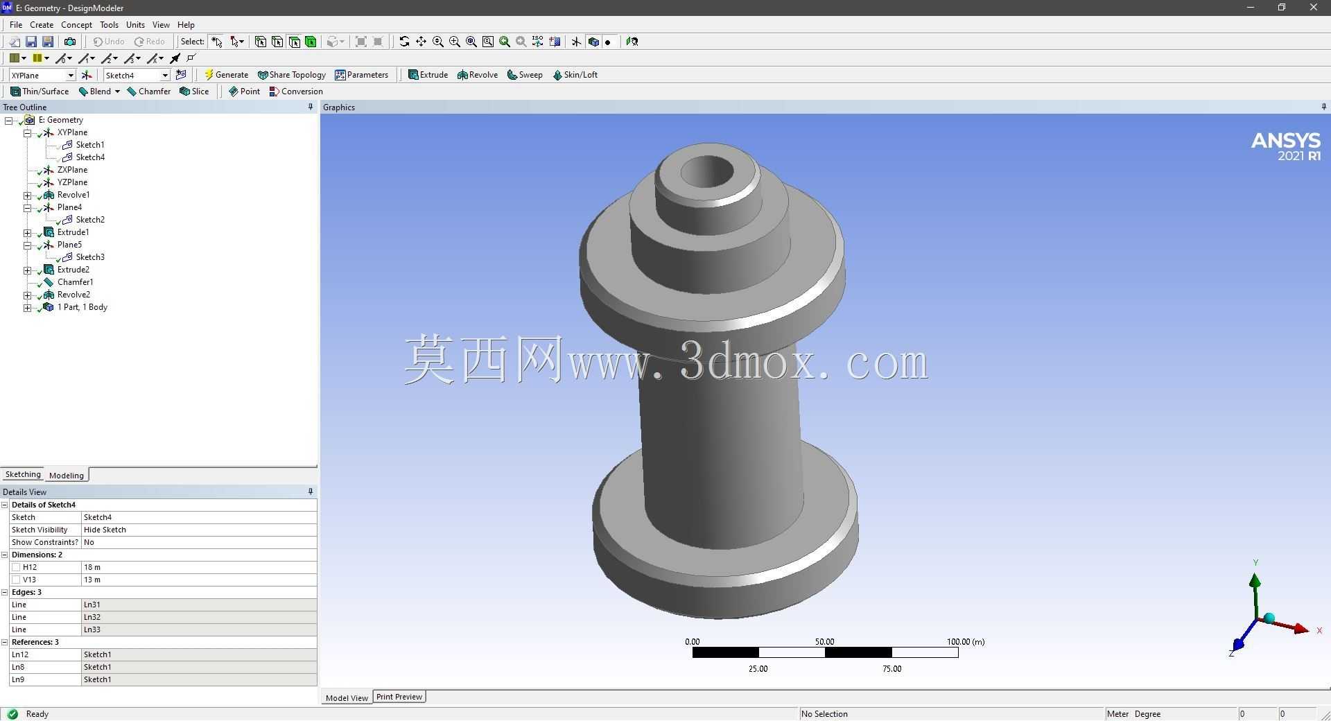Click the New Plane icon beside XYPlane

87,75
